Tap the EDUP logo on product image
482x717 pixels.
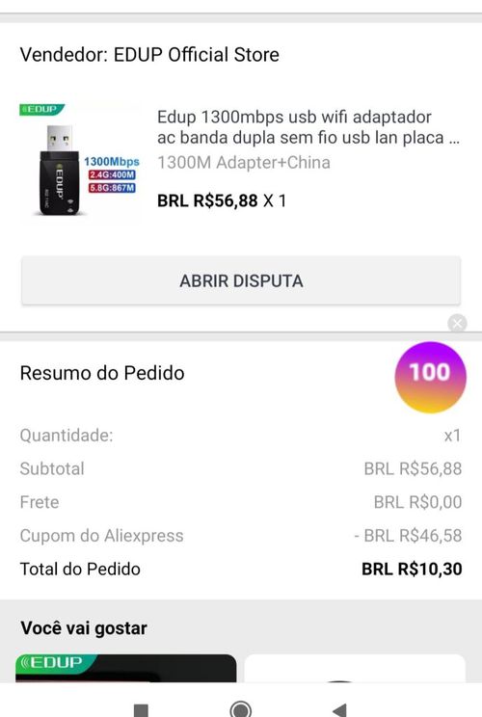point(41,109)
